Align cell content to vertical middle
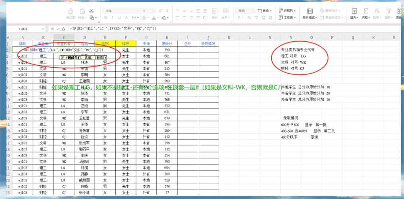The height and width of the screenshot is (199, 404). tap(184, 11)
